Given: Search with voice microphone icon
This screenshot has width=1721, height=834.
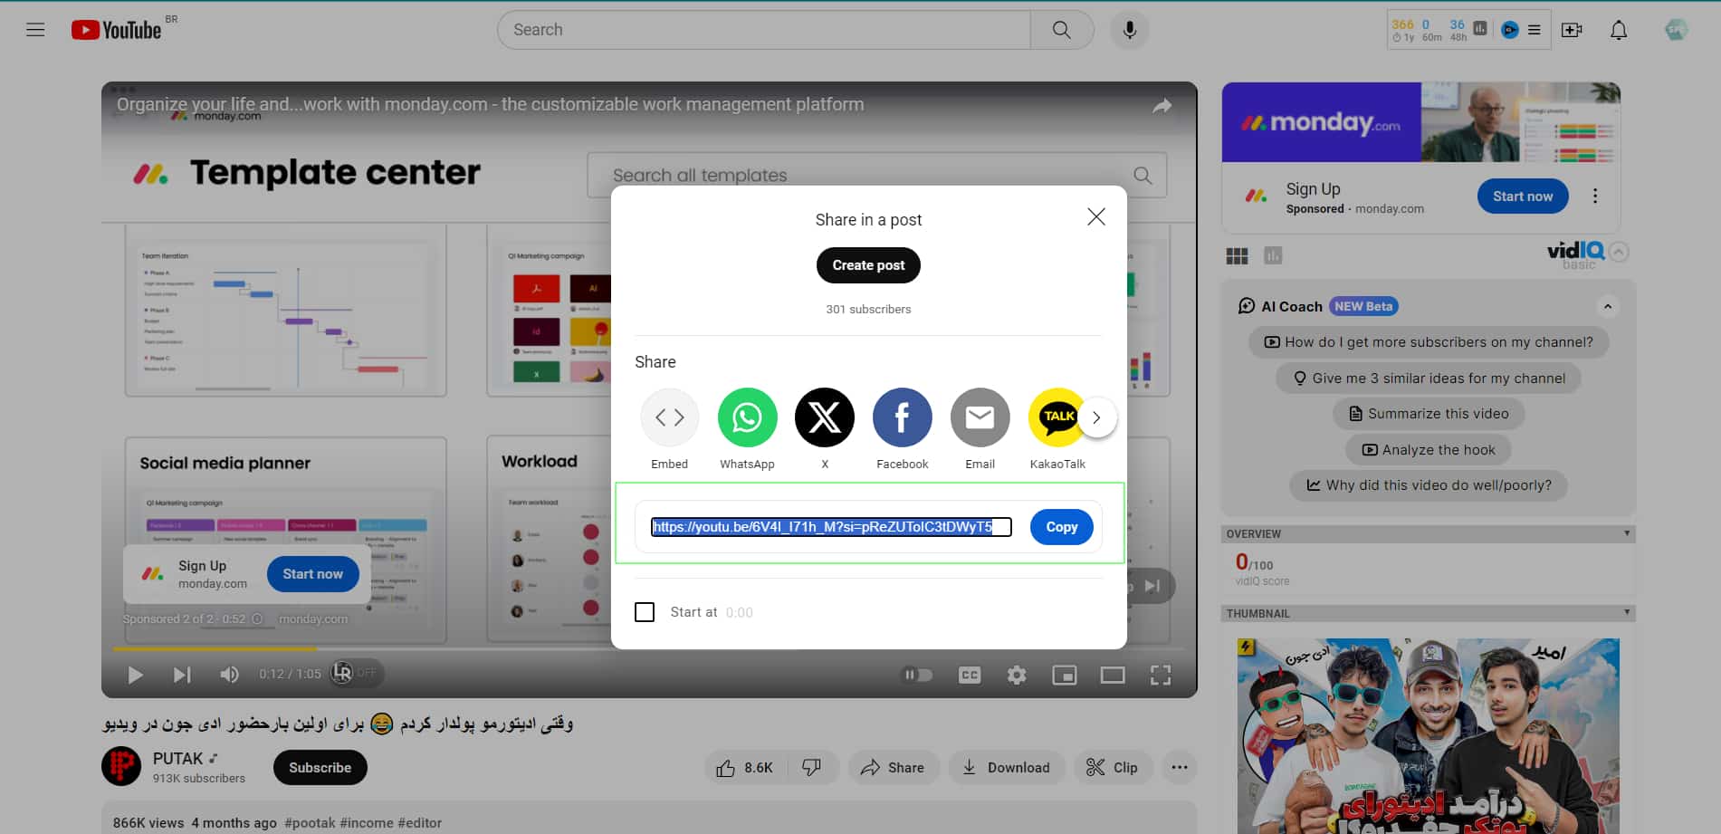Looking at the screenshot, I should 1129,30.
